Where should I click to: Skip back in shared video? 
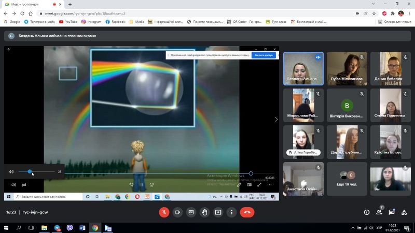131,185
